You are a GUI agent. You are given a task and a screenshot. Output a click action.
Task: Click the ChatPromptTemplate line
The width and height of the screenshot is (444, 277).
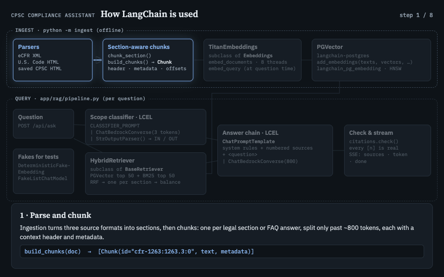248,142
